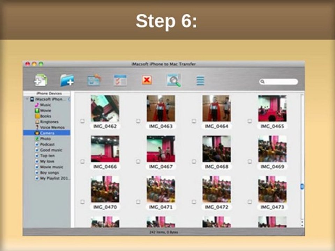Select the IMG_0471 photo thumbnail
This screenshot has height=251, width=335.
(x=161, y=189)
